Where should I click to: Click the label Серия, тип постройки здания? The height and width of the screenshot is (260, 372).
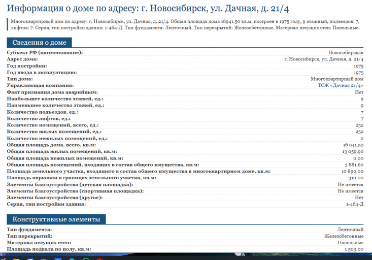click(46, 204)
